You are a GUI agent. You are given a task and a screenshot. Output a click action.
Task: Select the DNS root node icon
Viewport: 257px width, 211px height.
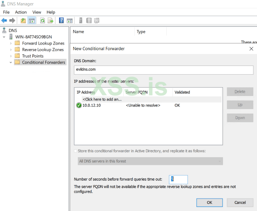4,30
